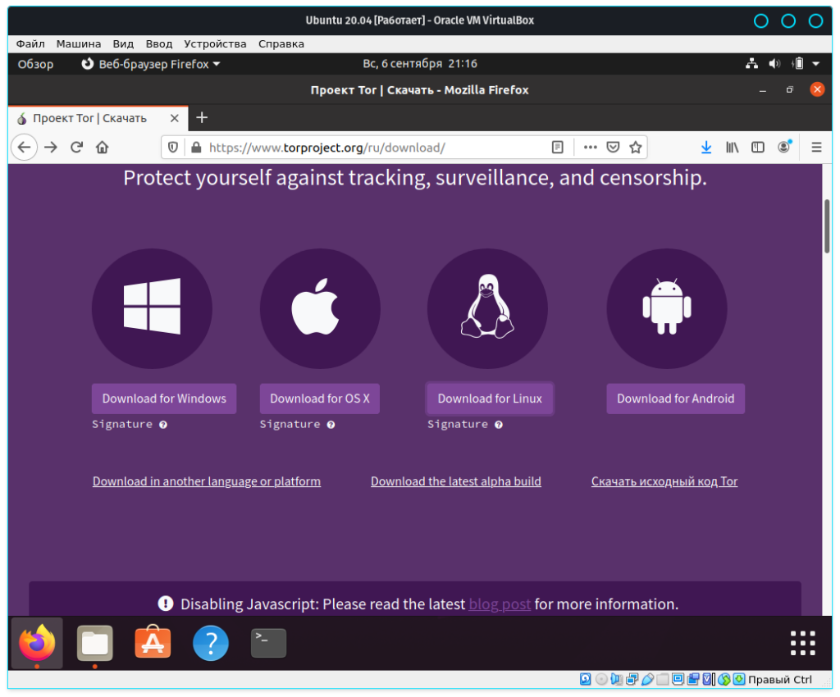Open the Устройства menu in VirtualBox
The width and height of the screenshot is (840, 697).
click(x=215, y=43)
